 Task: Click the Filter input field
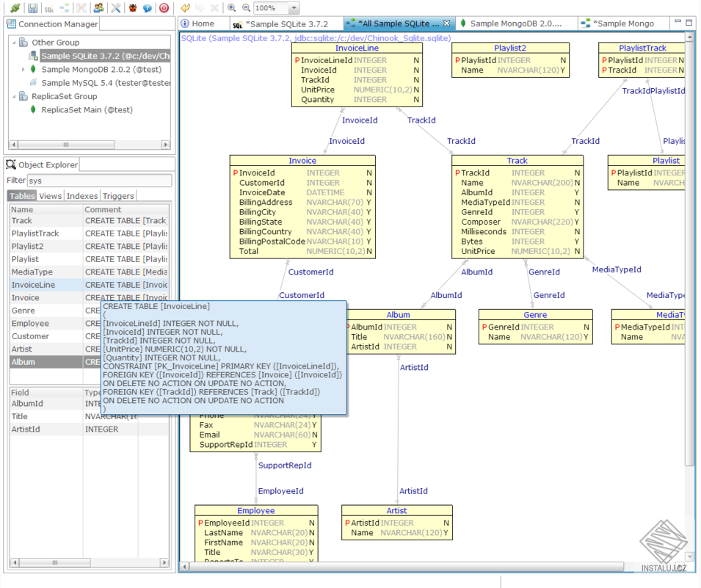point(100,181)
